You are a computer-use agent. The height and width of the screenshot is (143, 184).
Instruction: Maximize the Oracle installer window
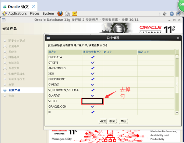[174, 20]
